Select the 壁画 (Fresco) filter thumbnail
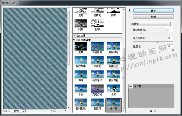Viewport: 182px width, 116px height. 81,47
